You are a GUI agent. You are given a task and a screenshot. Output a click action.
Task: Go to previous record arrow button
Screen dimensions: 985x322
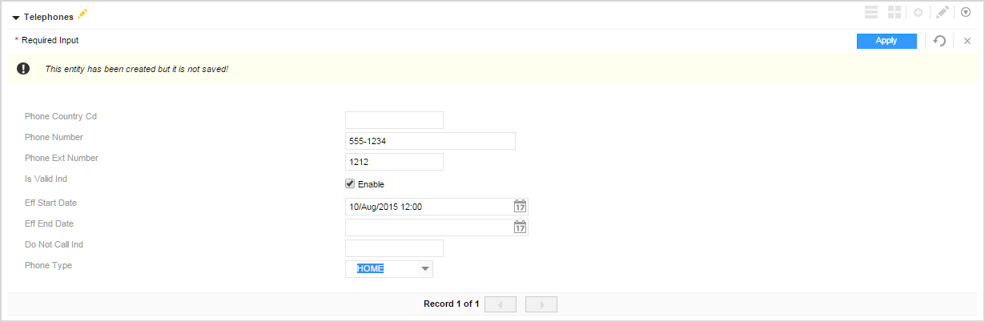point(501,304)
